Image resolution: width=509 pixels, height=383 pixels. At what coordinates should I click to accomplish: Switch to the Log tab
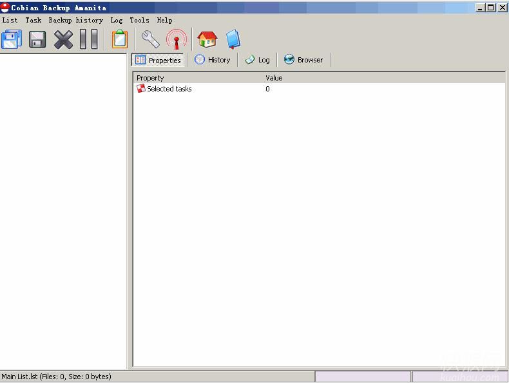[x=258, y=60]
